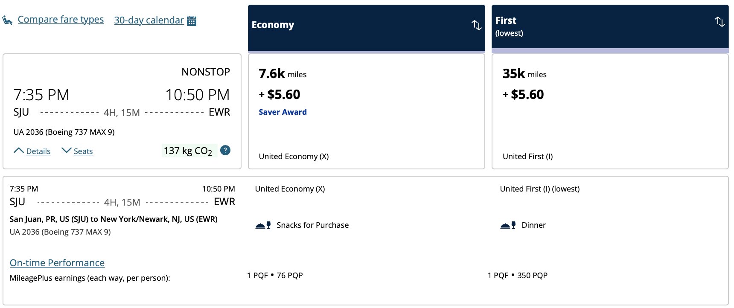This screenshot has width=734, height=308.
Task: Click the meal icon beside Snacks for Purchase
Action: [x=263, y=225]
